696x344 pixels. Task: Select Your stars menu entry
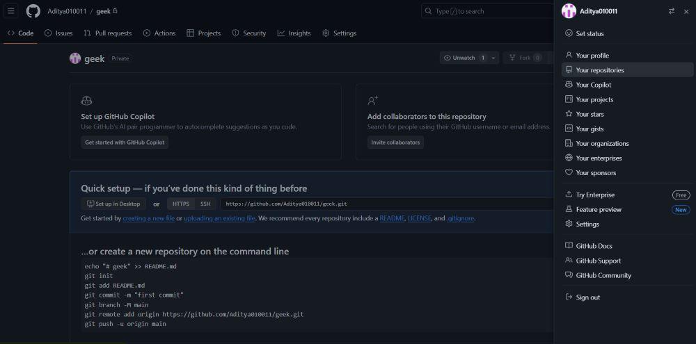click(628, 114)
